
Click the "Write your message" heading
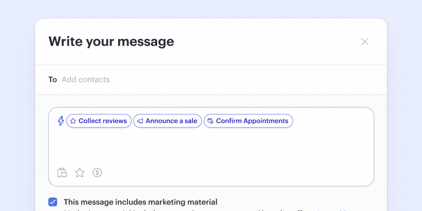[x=111, y=41]
